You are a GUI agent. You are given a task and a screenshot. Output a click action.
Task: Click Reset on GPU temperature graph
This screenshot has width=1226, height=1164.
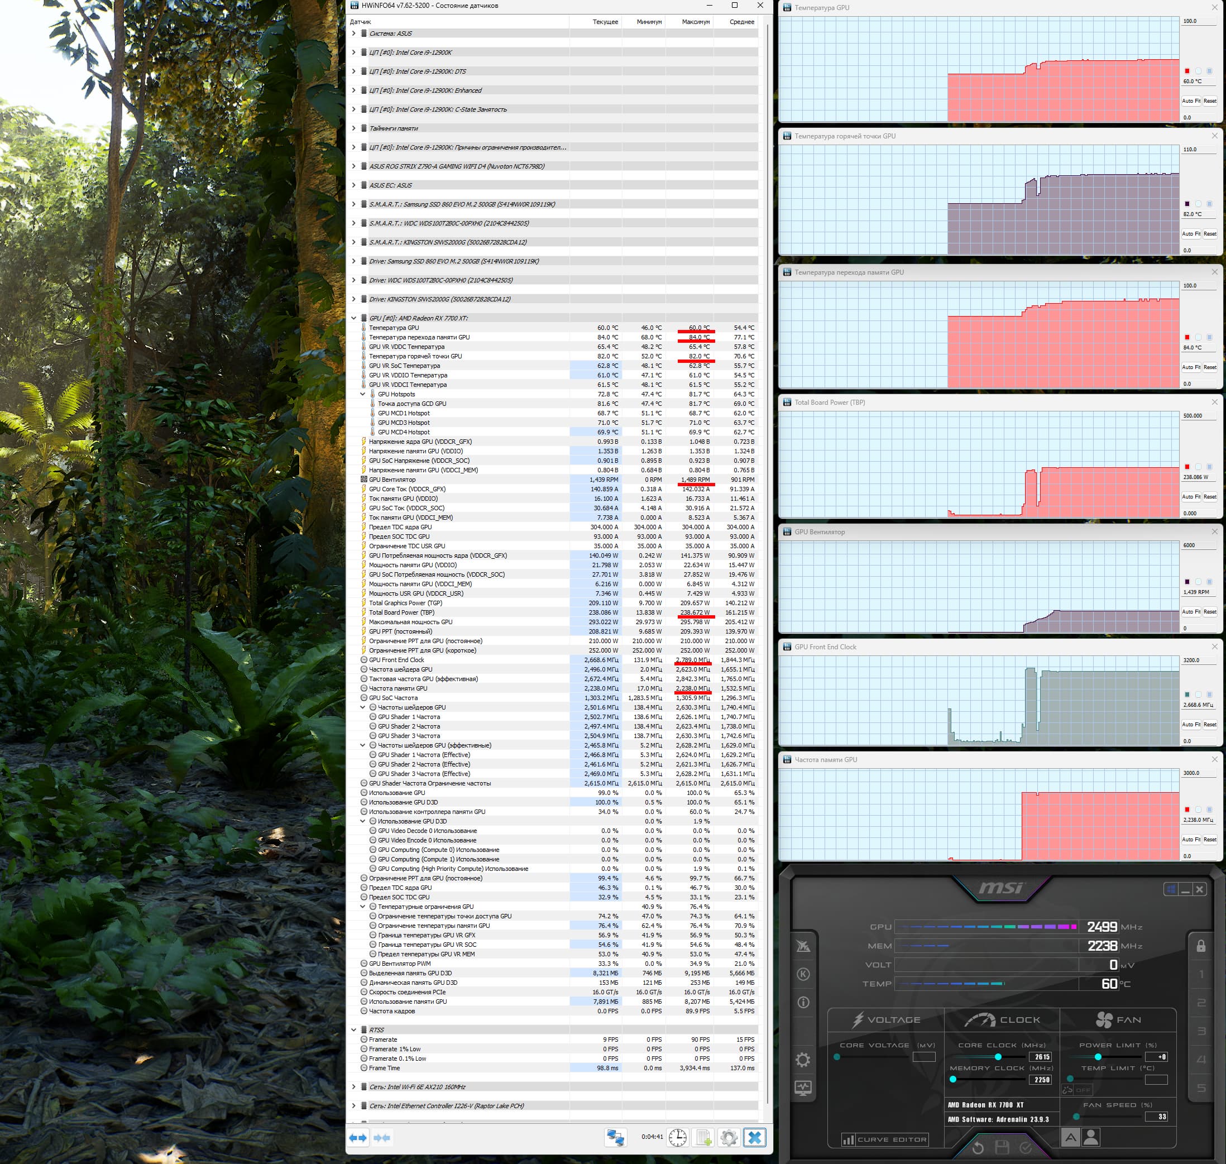(x=1209, y=100)
